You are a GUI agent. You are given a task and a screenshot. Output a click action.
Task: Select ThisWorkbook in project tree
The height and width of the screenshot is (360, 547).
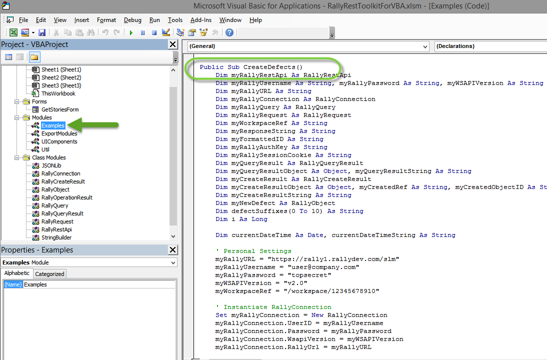coord(58,93)
